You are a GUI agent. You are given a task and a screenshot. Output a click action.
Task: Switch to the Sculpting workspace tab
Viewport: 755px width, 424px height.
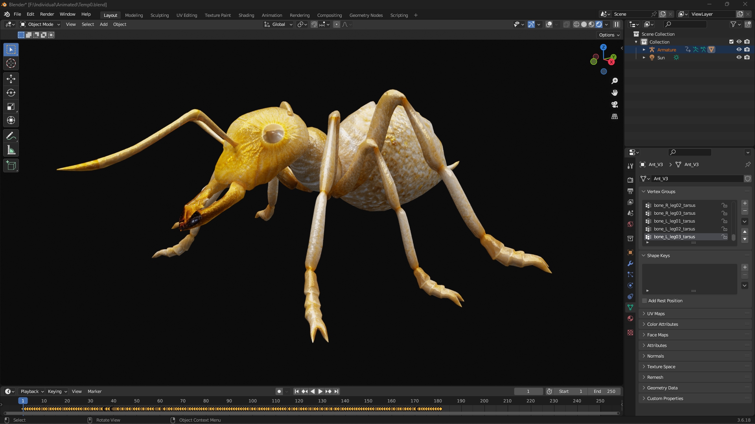(159, 15)
